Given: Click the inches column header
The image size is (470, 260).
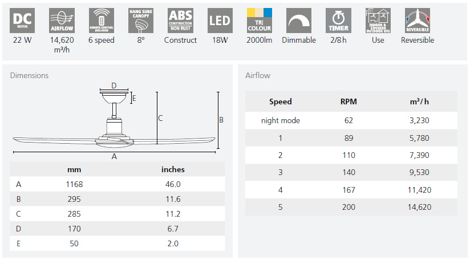Looking at the screenshot, I should (x=173, y=169).
